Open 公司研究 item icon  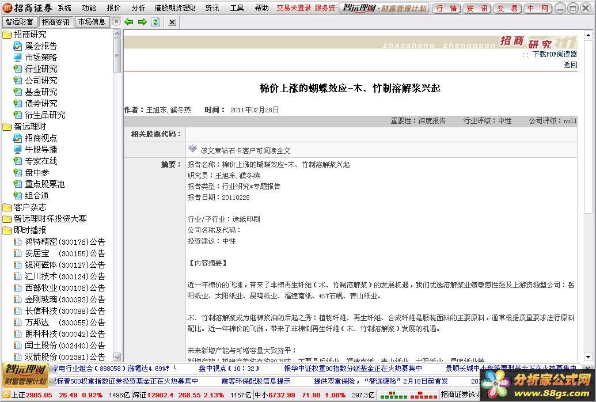click(17, 80)
